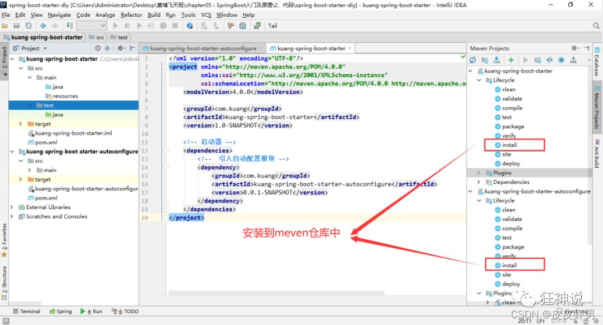
Task: Click the Save All toolbar icon
Action: coord(17,26)
